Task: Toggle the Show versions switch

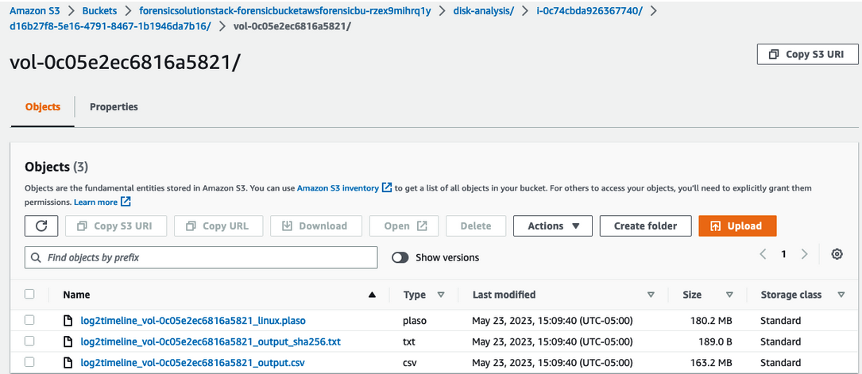Action: (x=400, y=257)
